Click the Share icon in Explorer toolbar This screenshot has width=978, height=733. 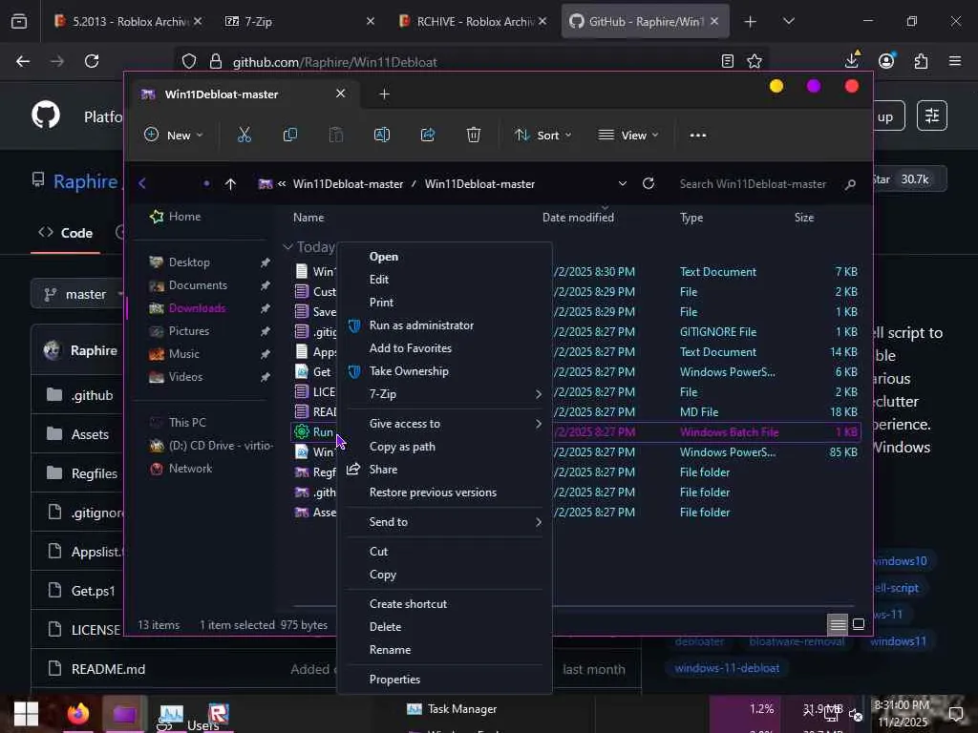(x=428, y=135)
